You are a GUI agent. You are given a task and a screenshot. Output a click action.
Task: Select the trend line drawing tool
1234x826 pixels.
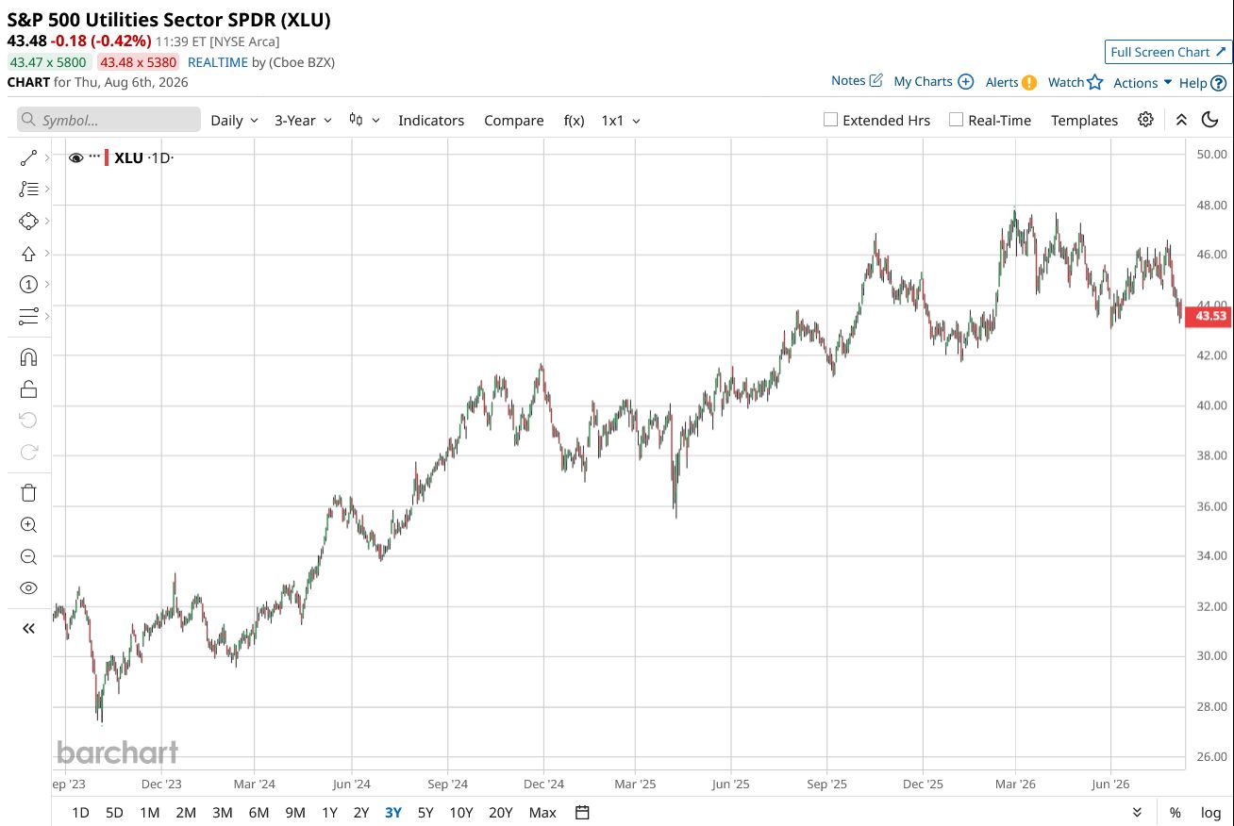tap(28, 158)
